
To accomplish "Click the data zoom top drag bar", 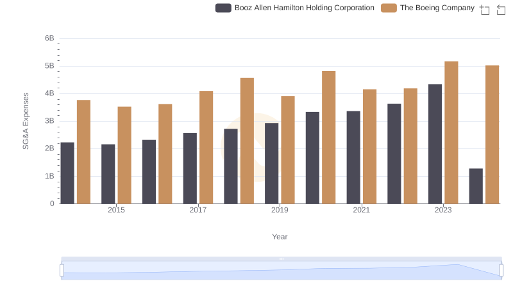I will [x=282, y=259].
